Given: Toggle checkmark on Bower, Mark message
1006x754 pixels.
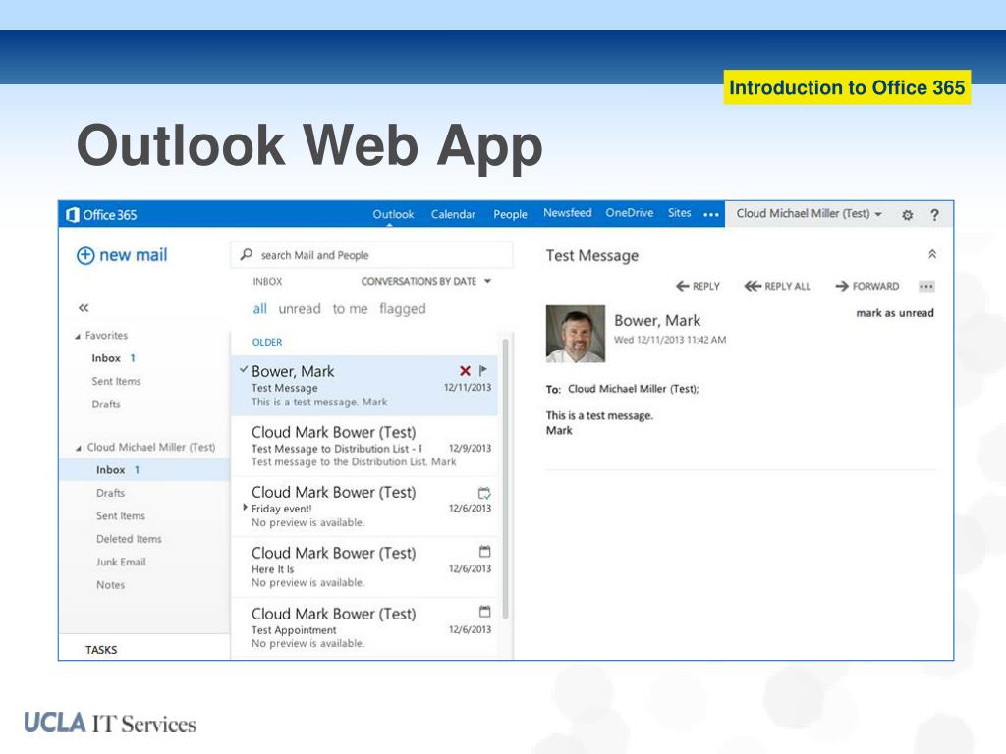Looking at the screenshot, I should [x=244, y=369].
